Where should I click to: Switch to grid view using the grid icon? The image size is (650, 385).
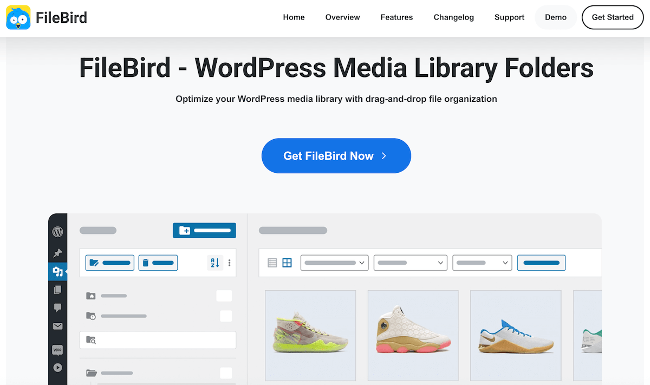287,263
